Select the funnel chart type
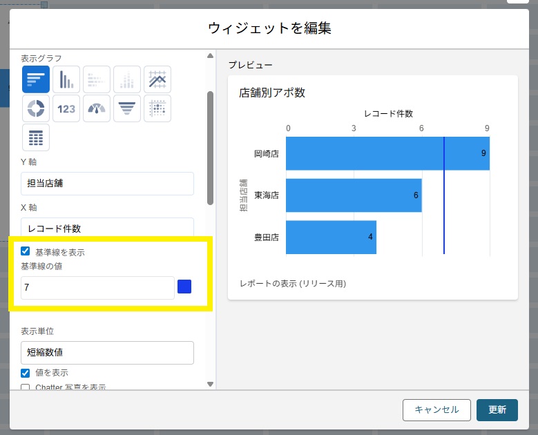 pyautogui.click(x=127, y=108)
